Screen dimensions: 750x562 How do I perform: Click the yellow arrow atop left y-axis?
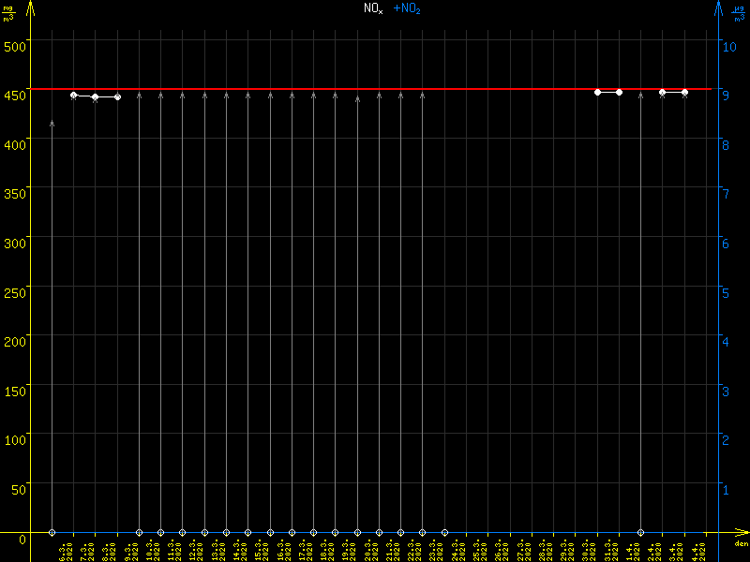tap(30, 7)
